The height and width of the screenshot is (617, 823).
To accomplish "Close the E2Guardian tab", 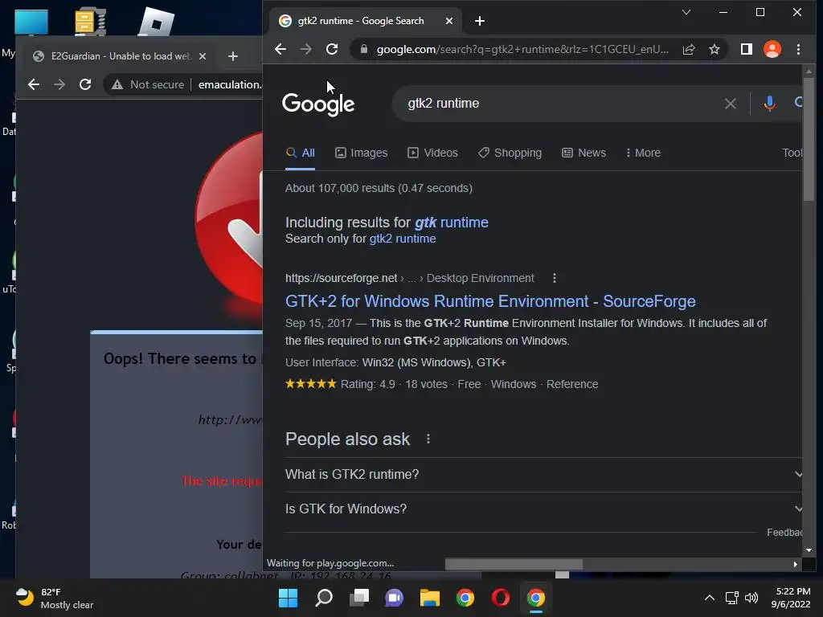I will [x=203, y=56].
